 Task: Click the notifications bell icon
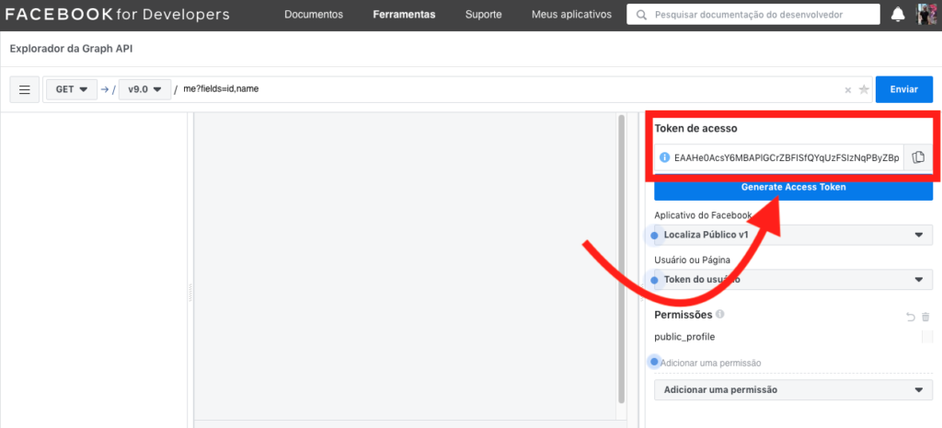898,15
